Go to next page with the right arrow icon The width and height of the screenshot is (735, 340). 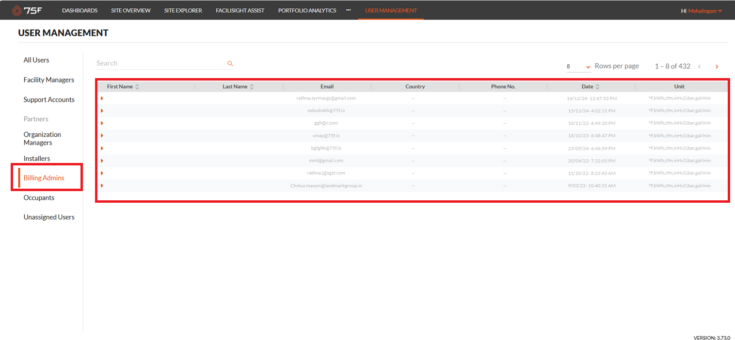tap(717, 66)
